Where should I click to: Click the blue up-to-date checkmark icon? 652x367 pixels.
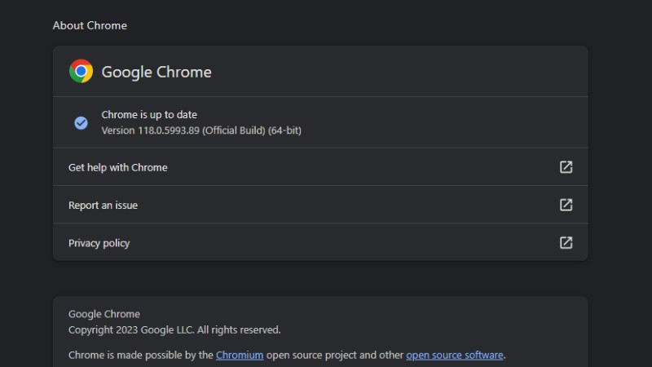click(x=81, y=123)
